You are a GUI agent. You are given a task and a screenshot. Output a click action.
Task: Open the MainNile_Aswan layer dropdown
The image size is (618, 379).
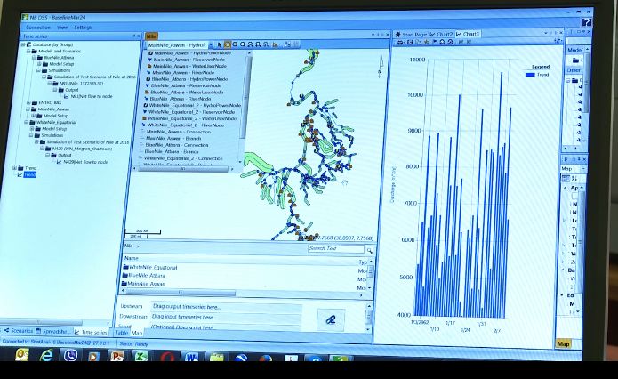tap(212, 44)
